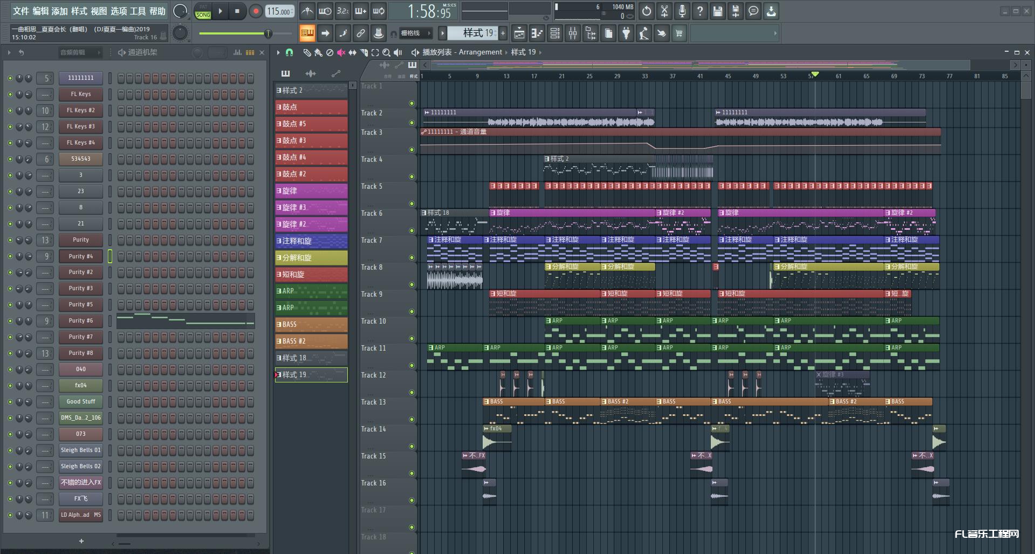Toggle PAT/SONG mode switch
1035x554 pixels.
point(203,11)
